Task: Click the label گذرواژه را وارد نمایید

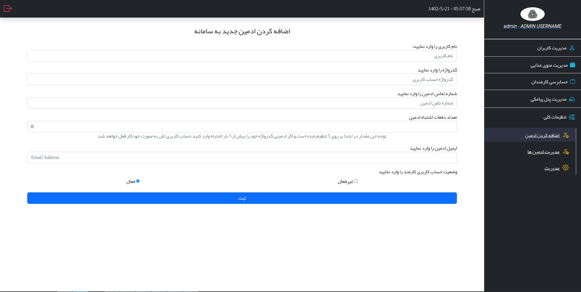Action: coord(437,70)
